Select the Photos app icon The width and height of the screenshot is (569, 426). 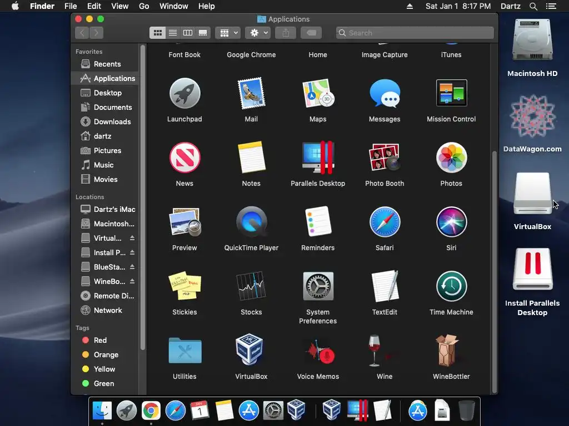point(451,158)
